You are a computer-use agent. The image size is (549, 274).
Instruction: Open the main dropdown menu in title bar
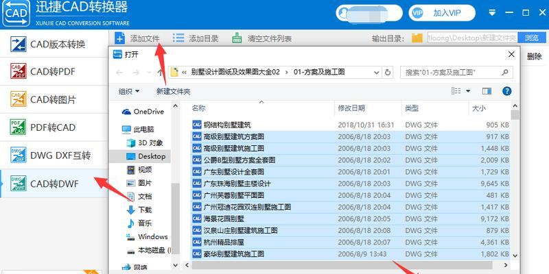(x=492, y=13)
